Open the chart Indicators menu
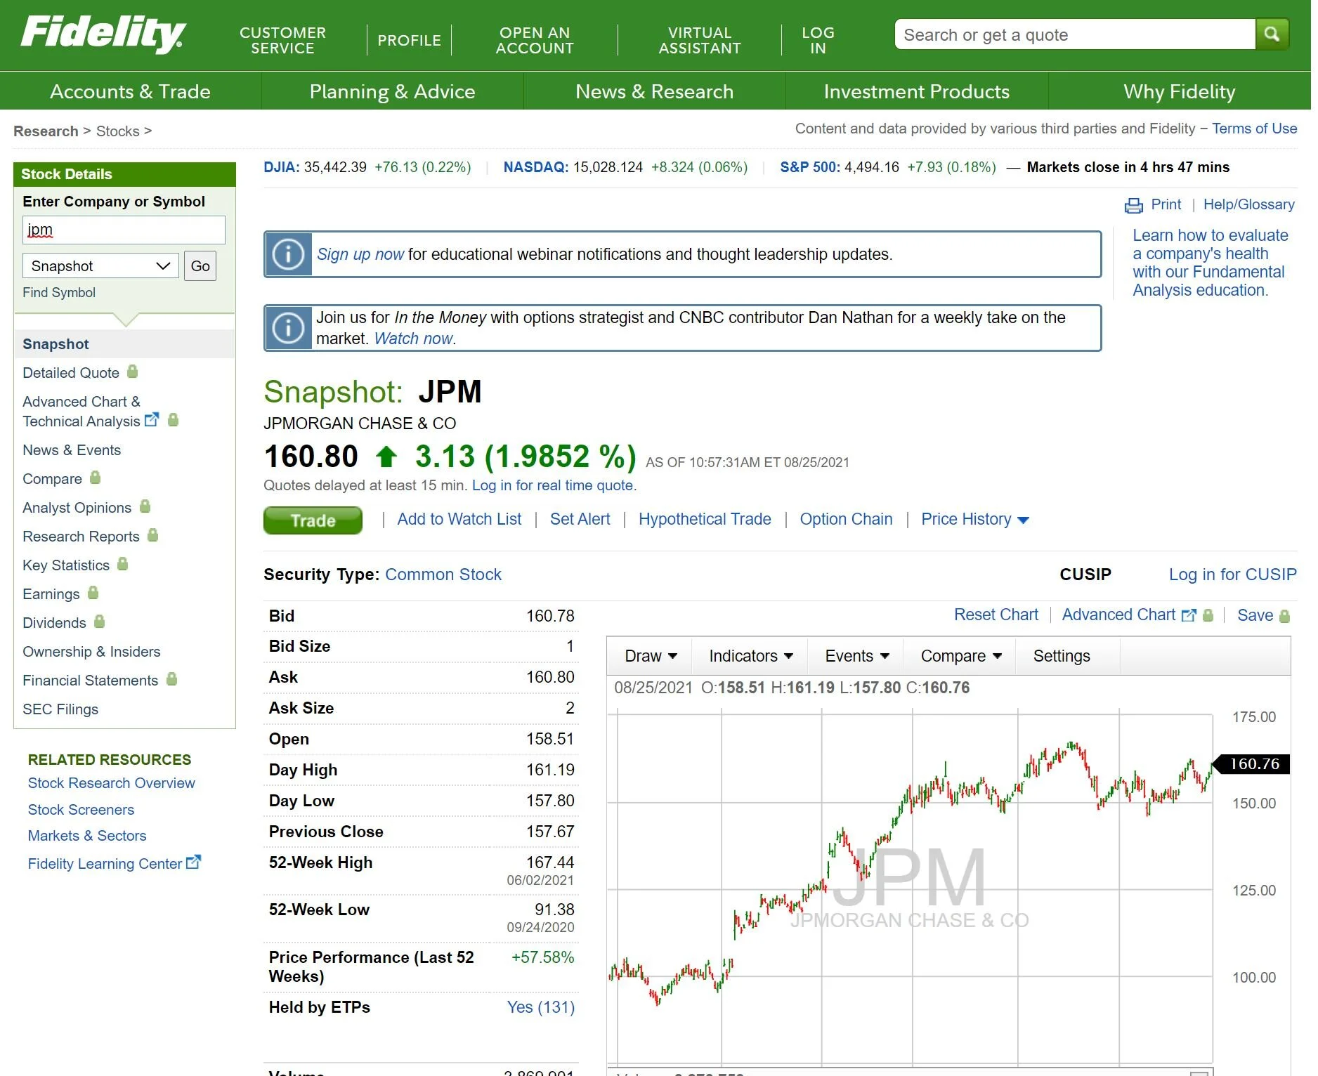The width and height of the screenshot is (1318, 1076). 750,656
